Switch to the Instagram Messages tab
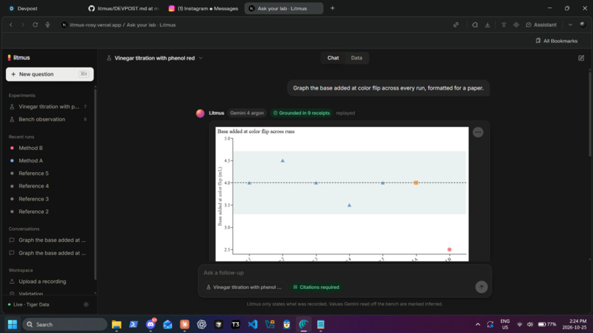This screenshot has height=333, width=593. coord(204,8)
